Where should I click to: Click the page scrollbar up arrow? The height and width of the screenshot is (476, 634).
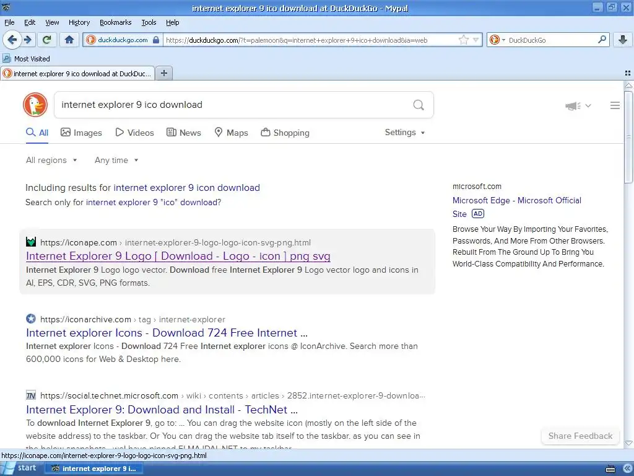tap(628, 86)
